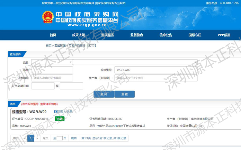
Task: Select page 1 in pagination
Action: [x=31, y=138]
